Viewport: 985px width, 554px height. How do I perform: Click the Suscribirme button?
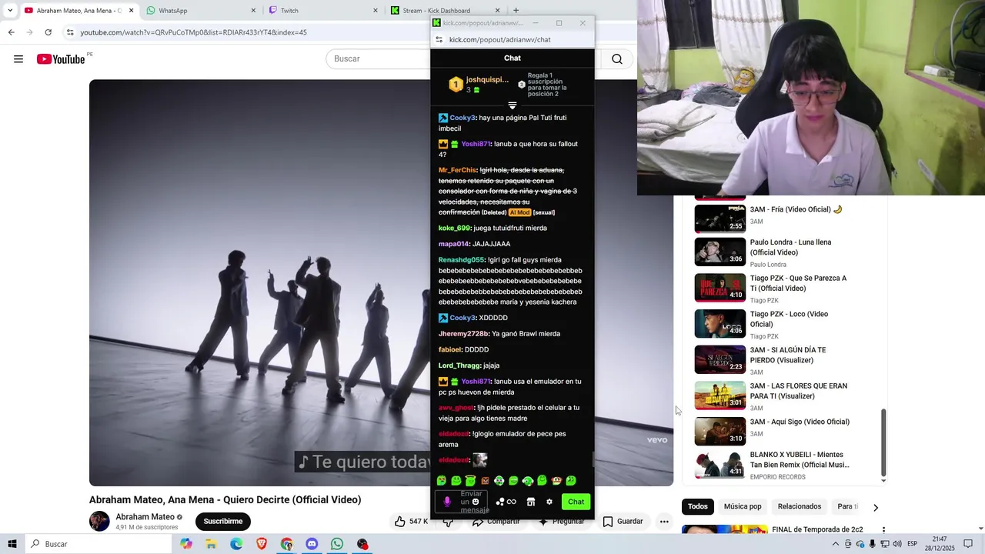[x=223, y=522]
